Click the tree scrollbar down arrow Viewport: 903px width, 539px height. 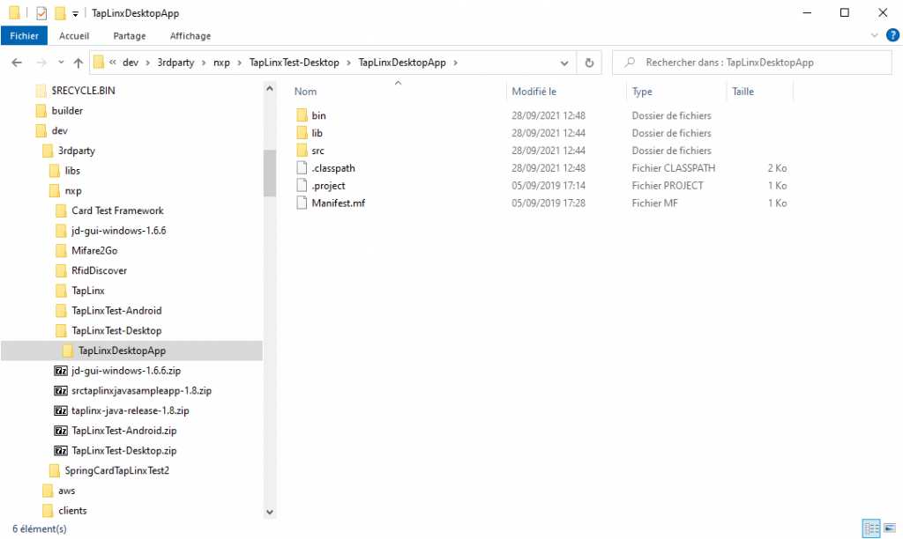pyautogui.click(x=270, y=512)
